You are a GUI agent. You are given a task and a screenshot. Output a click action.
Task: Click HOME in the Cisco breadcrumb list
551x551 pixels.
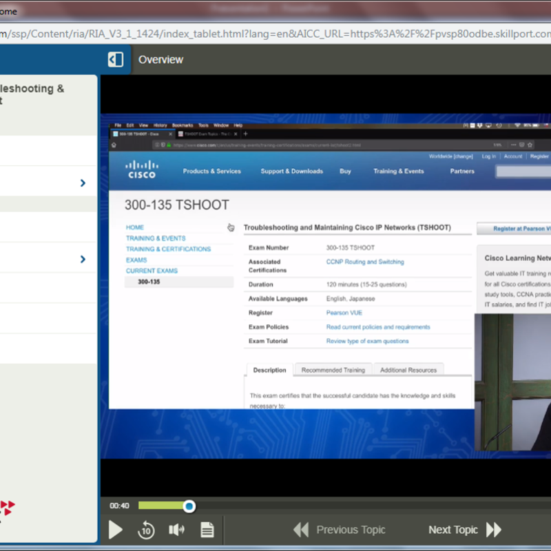click(x=135, y=227)
